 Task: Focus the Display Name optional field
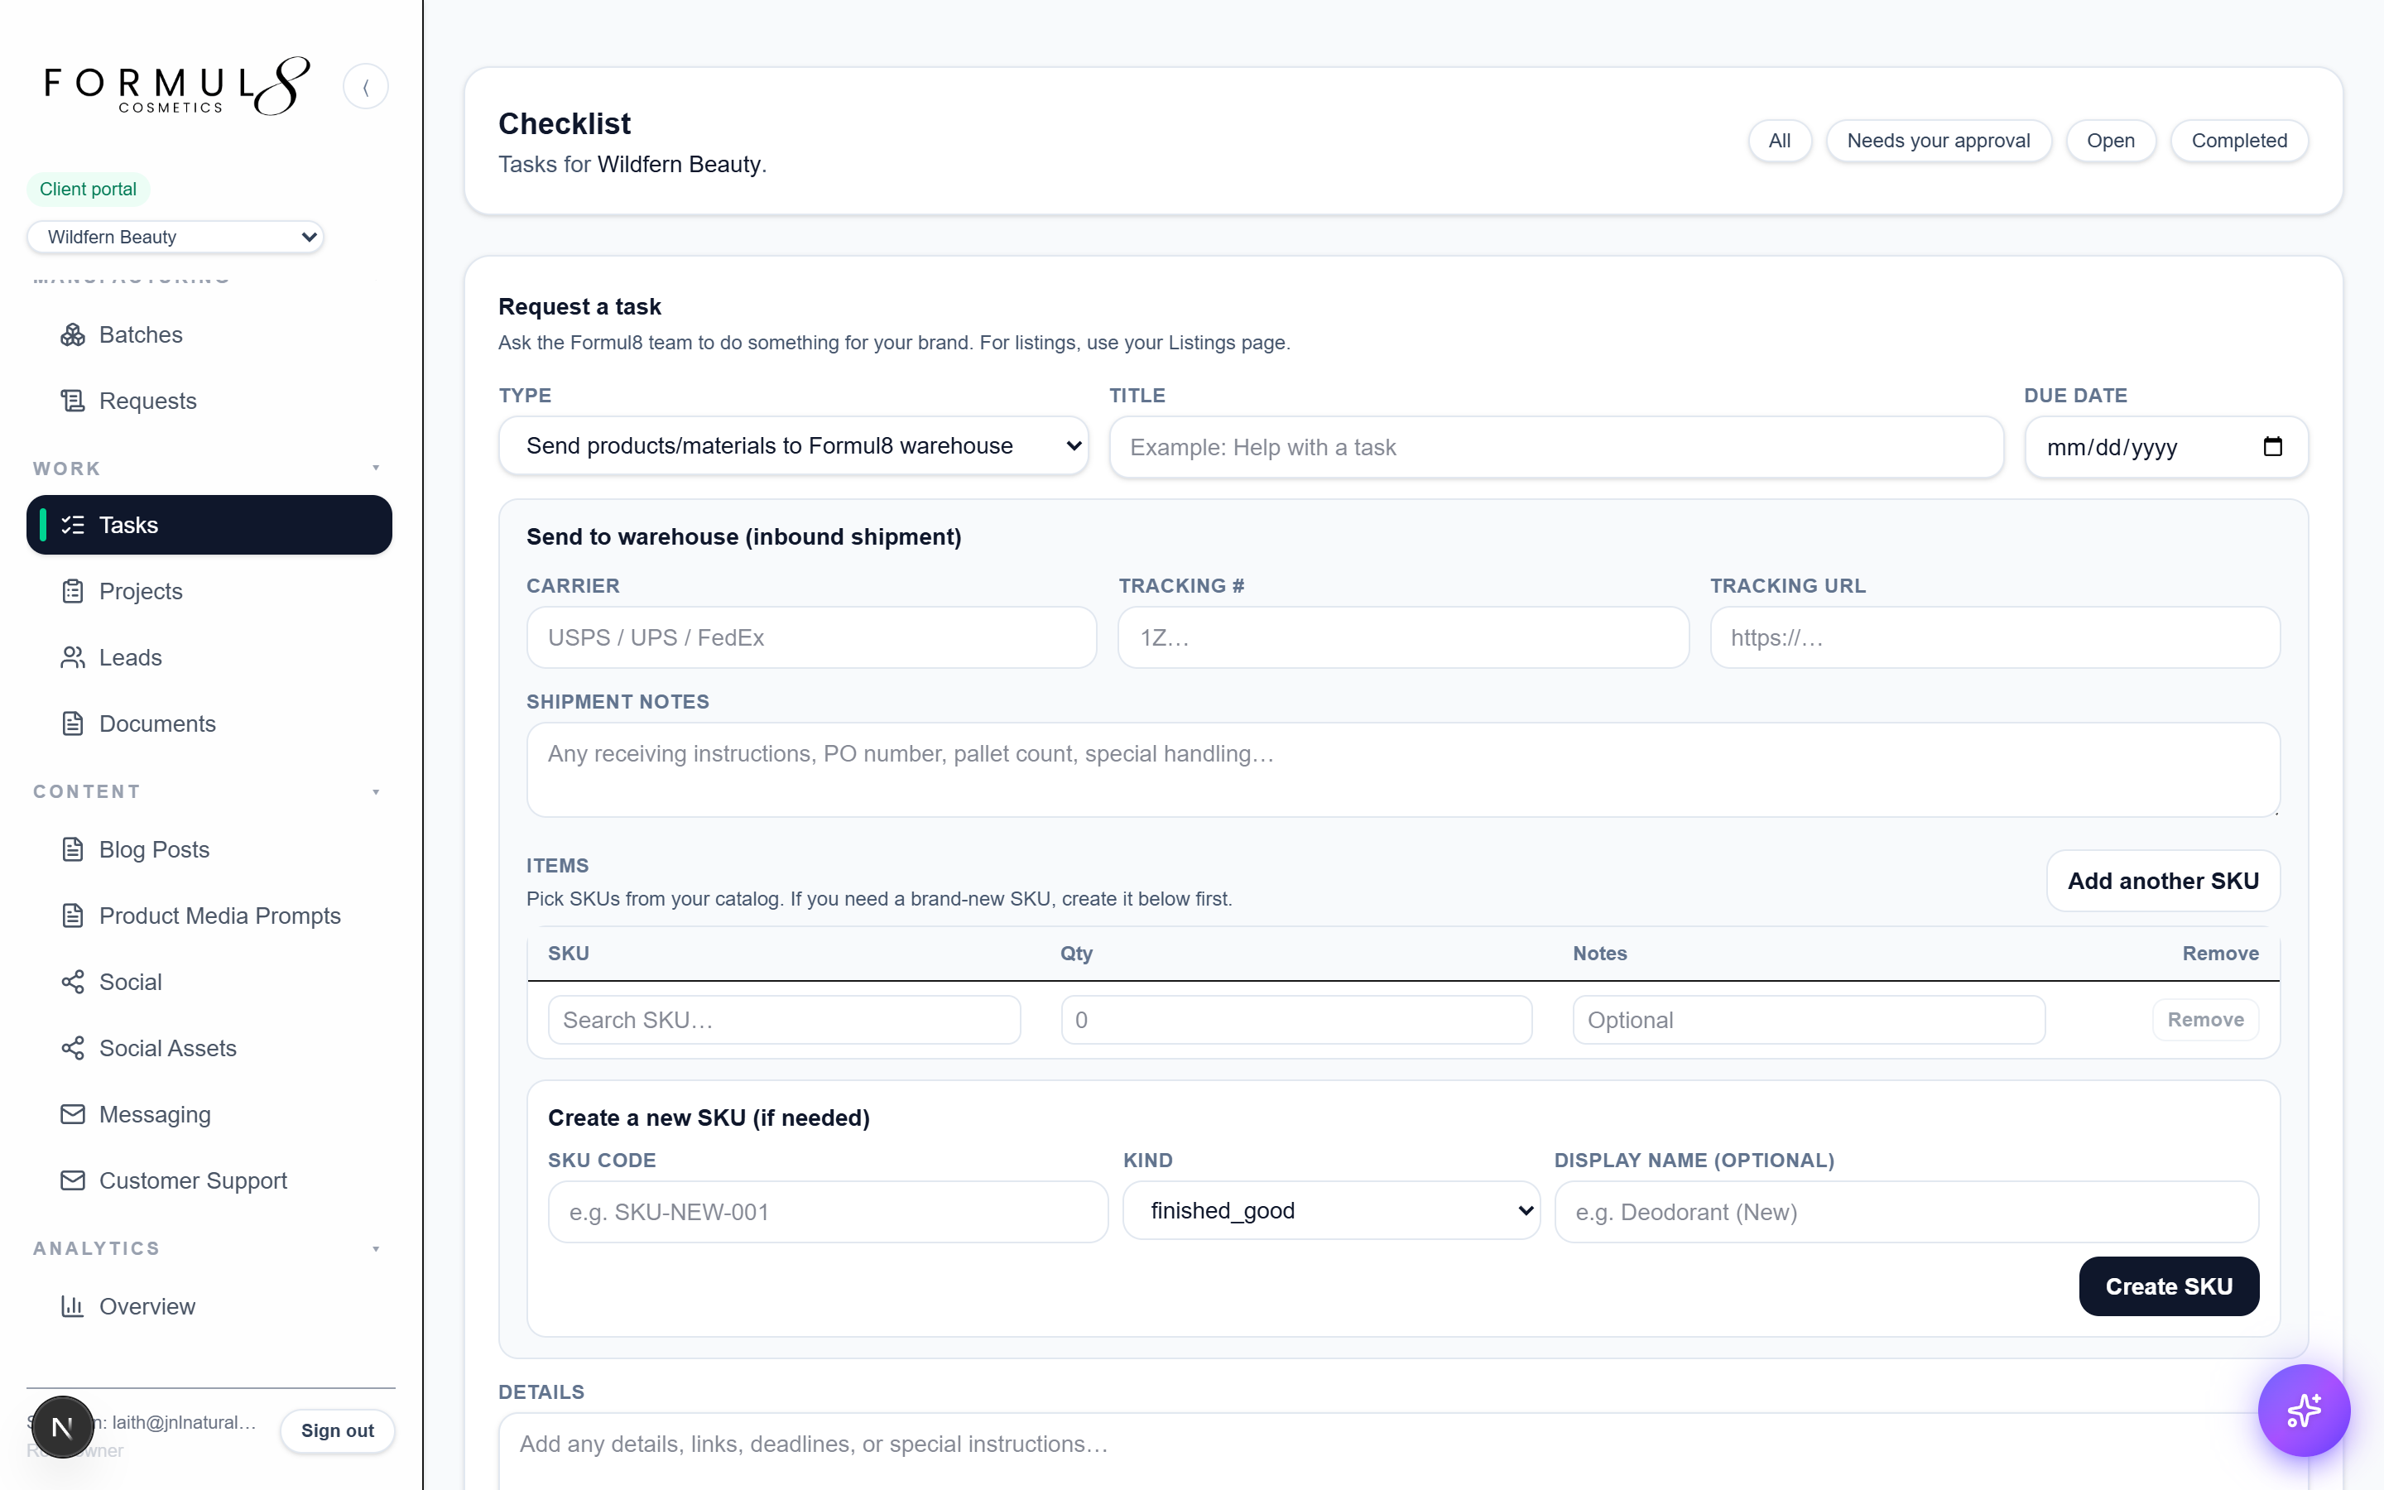1906,1212
